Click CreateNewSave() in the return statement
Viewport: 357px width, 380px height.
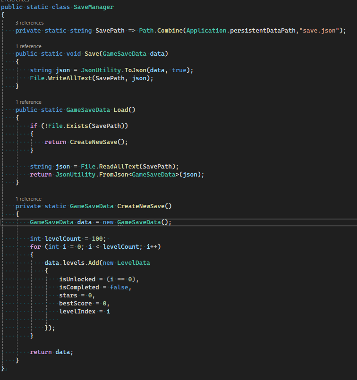tap(97, 142)
